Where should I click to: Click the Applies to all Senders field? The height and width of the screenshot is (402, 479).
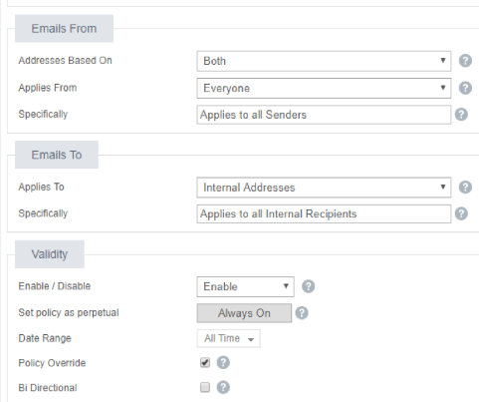pos(324,115)
